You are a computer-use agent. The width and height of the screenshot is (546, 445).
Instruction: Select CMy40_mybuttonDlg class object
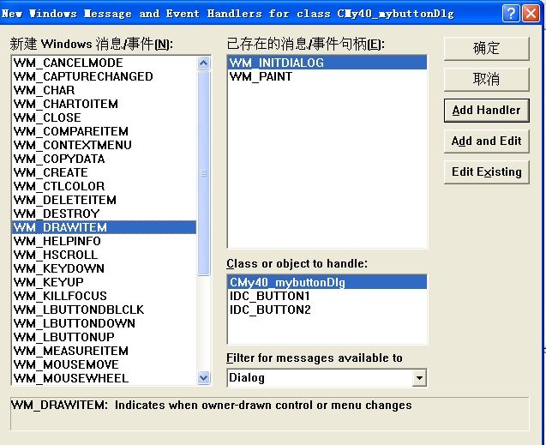coord(327,282)
